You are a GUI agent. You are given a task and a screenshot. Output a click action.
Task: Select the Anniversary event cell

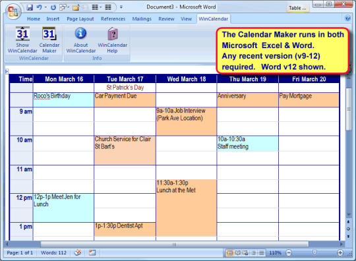pyautogui.click(x=248, y=100)
